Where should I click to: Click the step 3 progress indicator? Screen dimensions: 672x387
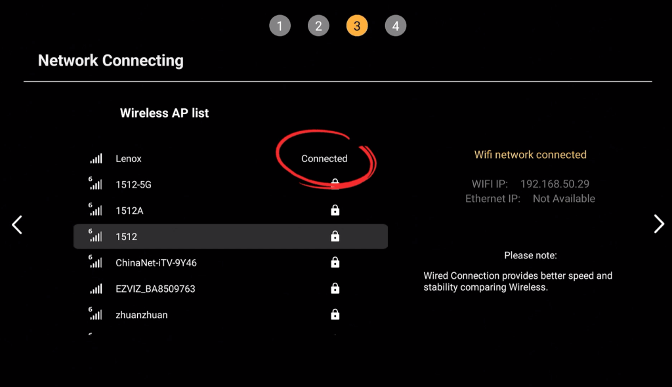[357, 26]
